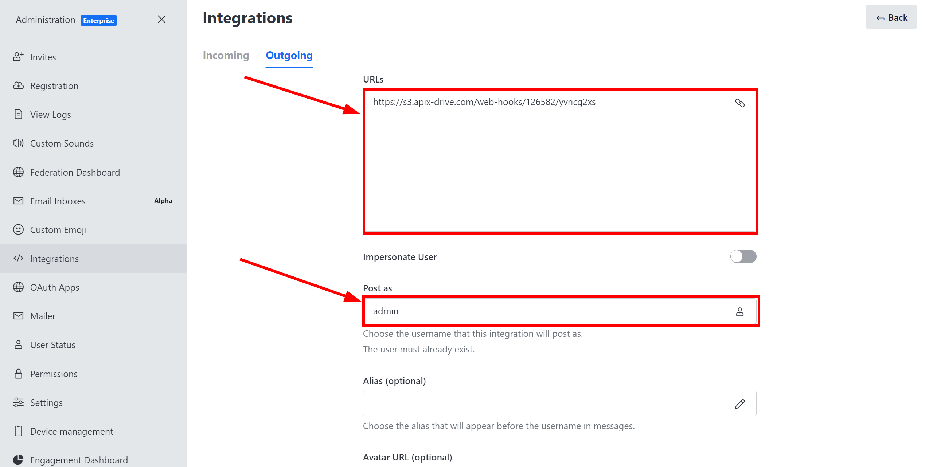Go back with the Back button
933x467 pixels.
[891, 17]
